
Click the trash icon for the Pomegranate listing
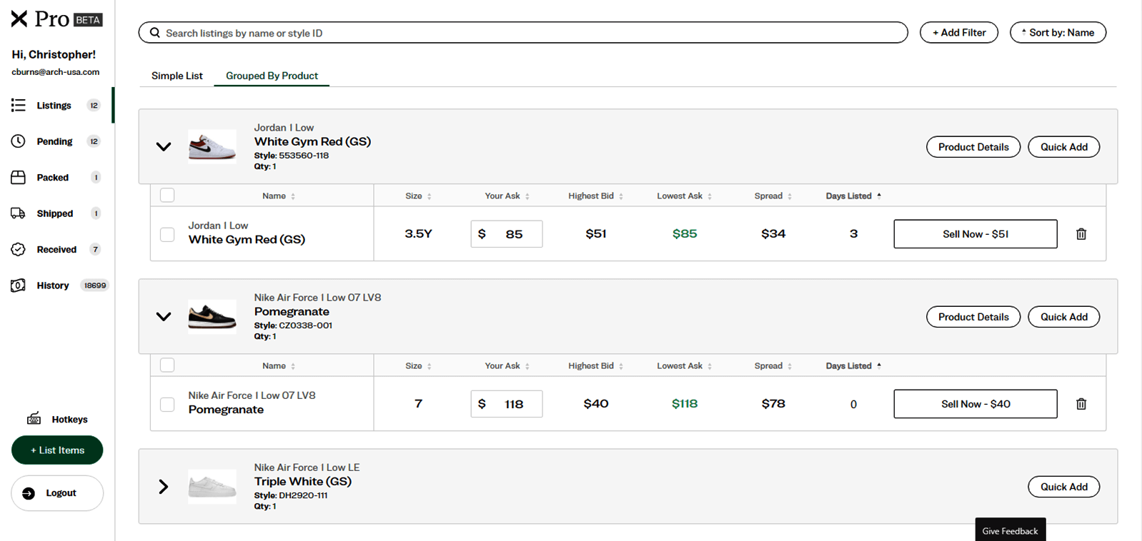1081,404
